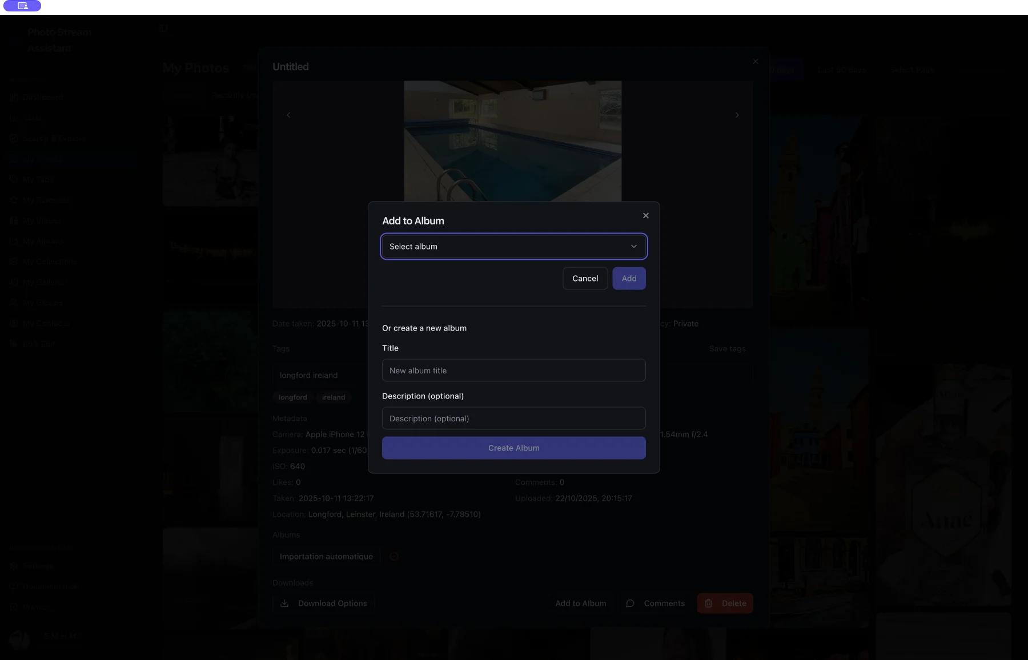
Task: Open the Select album dropdown
Action: click(x=513, y=246)
